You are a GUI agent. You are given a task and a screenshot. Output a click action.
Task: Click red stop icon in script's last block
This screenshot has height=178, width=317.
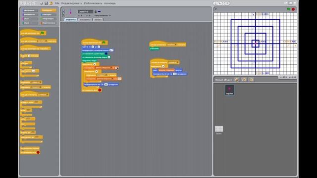point(100,90)
